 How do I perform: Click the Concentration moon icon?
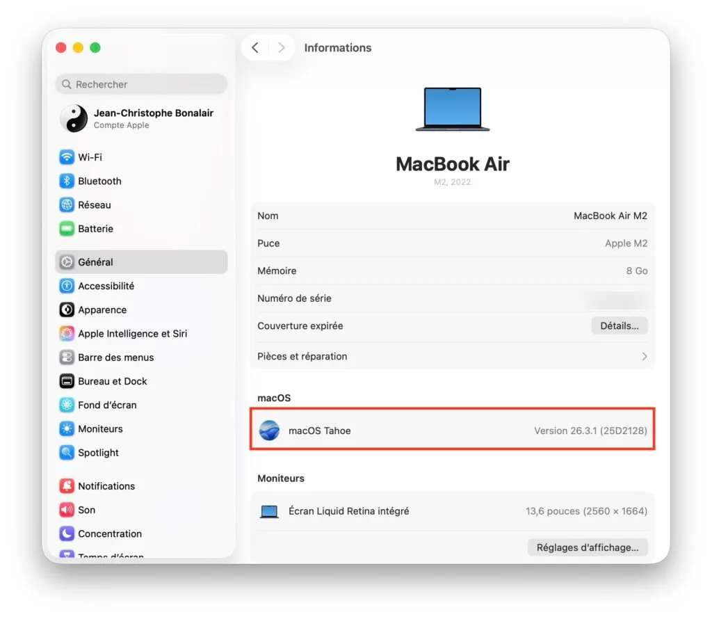point(67,533)
